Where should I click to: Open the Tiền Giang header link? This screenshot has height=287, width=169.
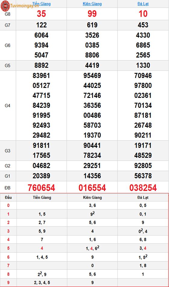tap(41, 4)
